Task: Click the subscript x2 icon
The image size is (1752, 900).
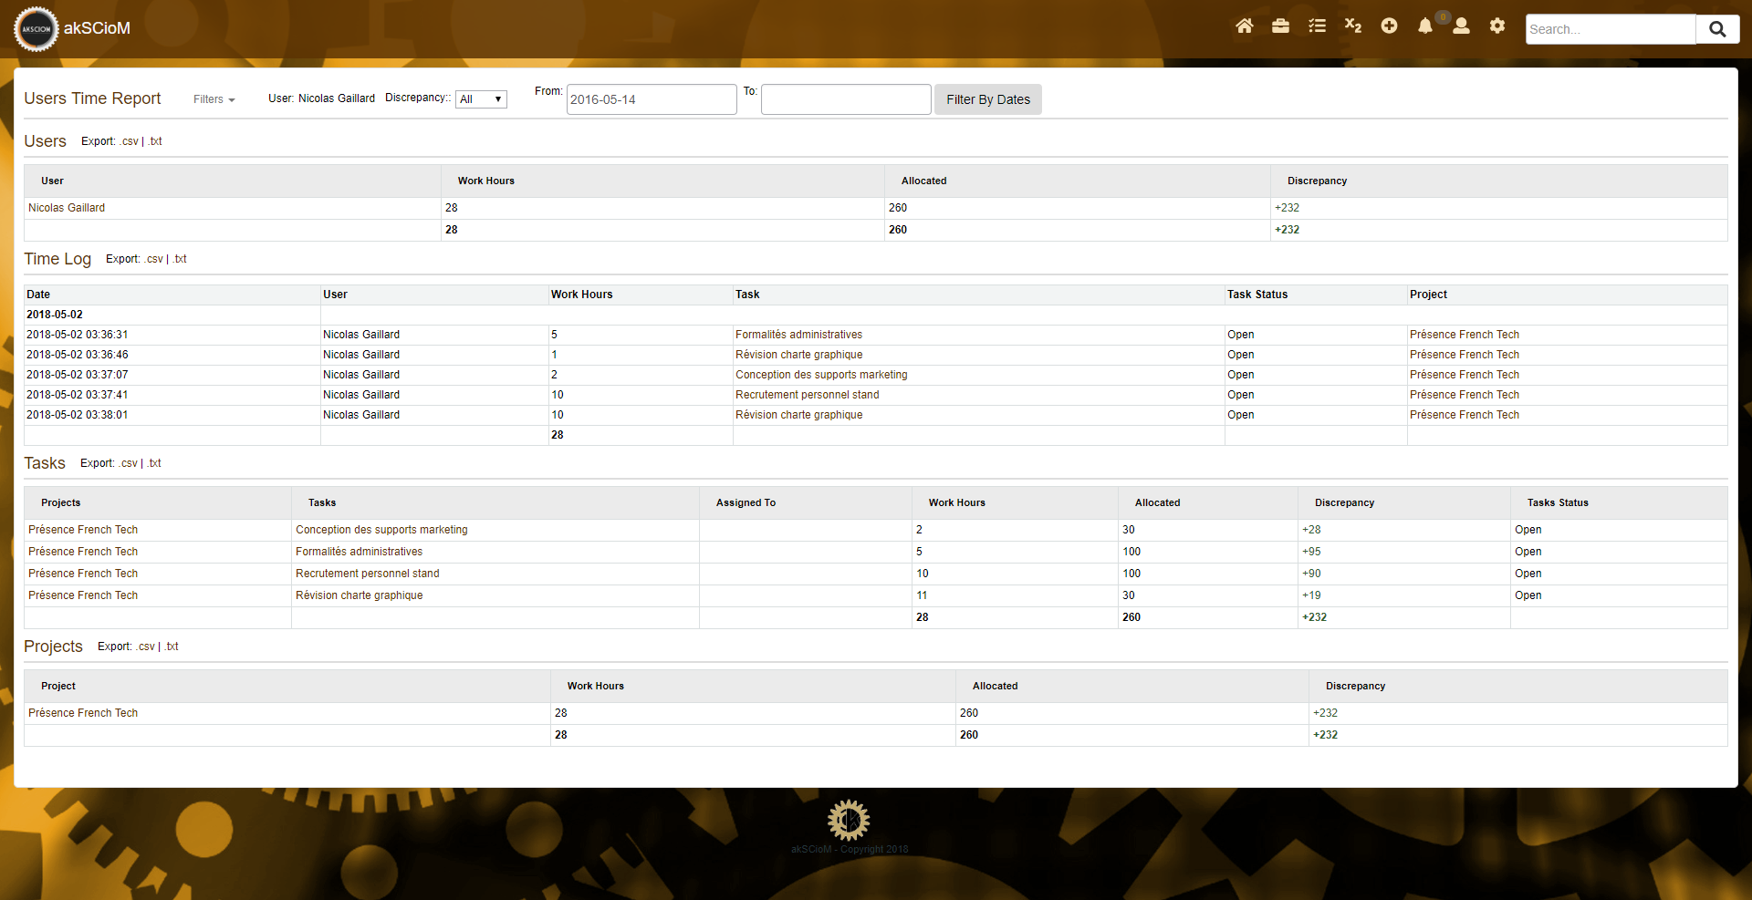Action: click(1353, 26)
